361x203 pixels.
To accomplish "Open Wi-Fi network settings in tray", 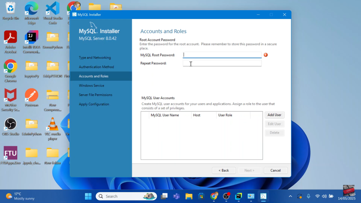I will (x=318, y=196).
